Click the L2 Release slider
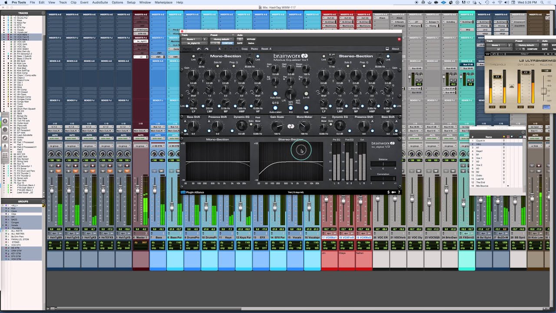The height and width of the screenshot is (313, 556). point(544,91)
